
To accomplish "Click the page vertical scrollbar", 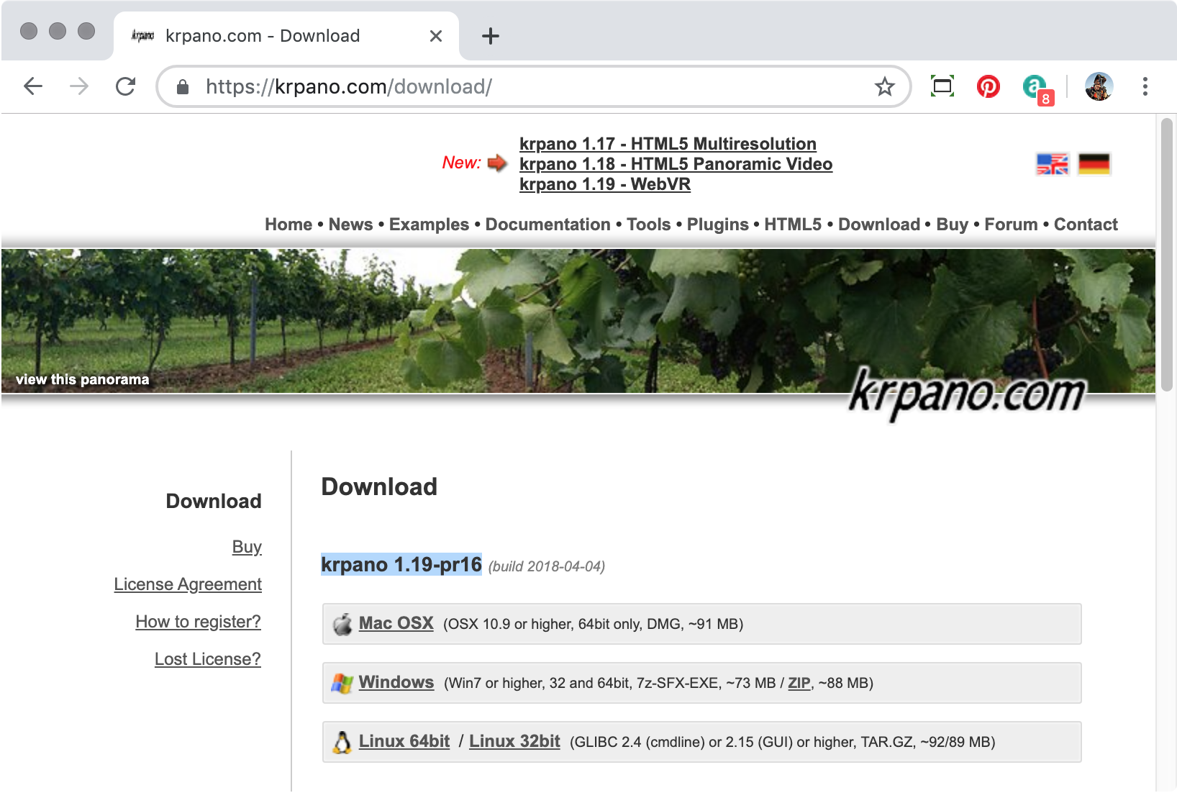I will tap(1167, 255).
